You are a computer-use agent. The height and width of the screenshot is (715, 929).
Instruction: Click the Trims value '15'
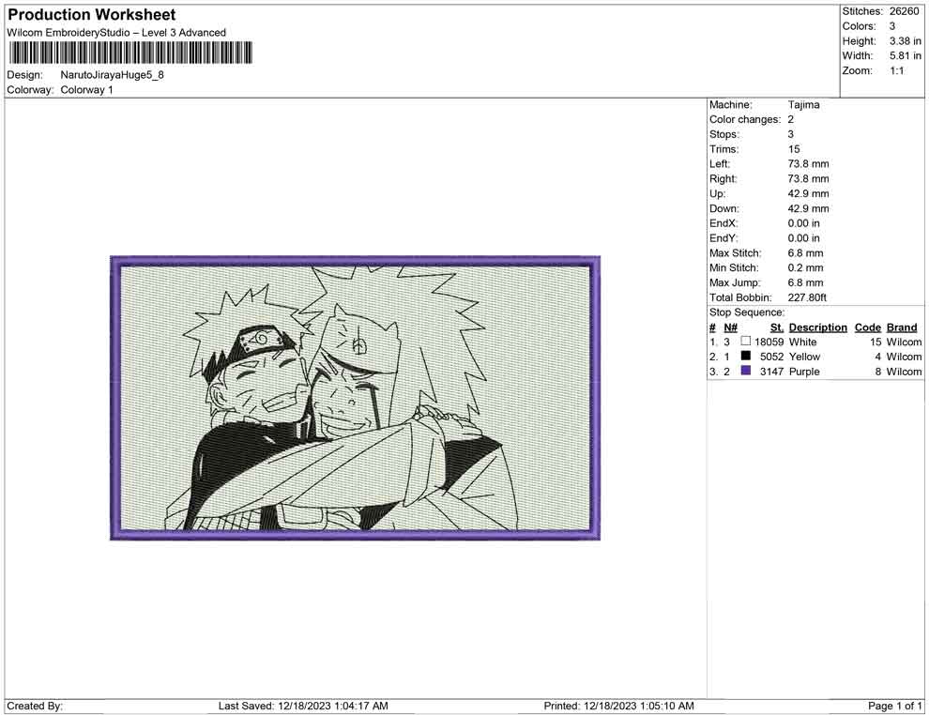tap(794, 149)
